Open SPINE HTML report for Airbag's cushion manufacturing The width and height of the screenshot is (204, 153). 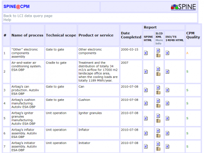tap(146, 103)
